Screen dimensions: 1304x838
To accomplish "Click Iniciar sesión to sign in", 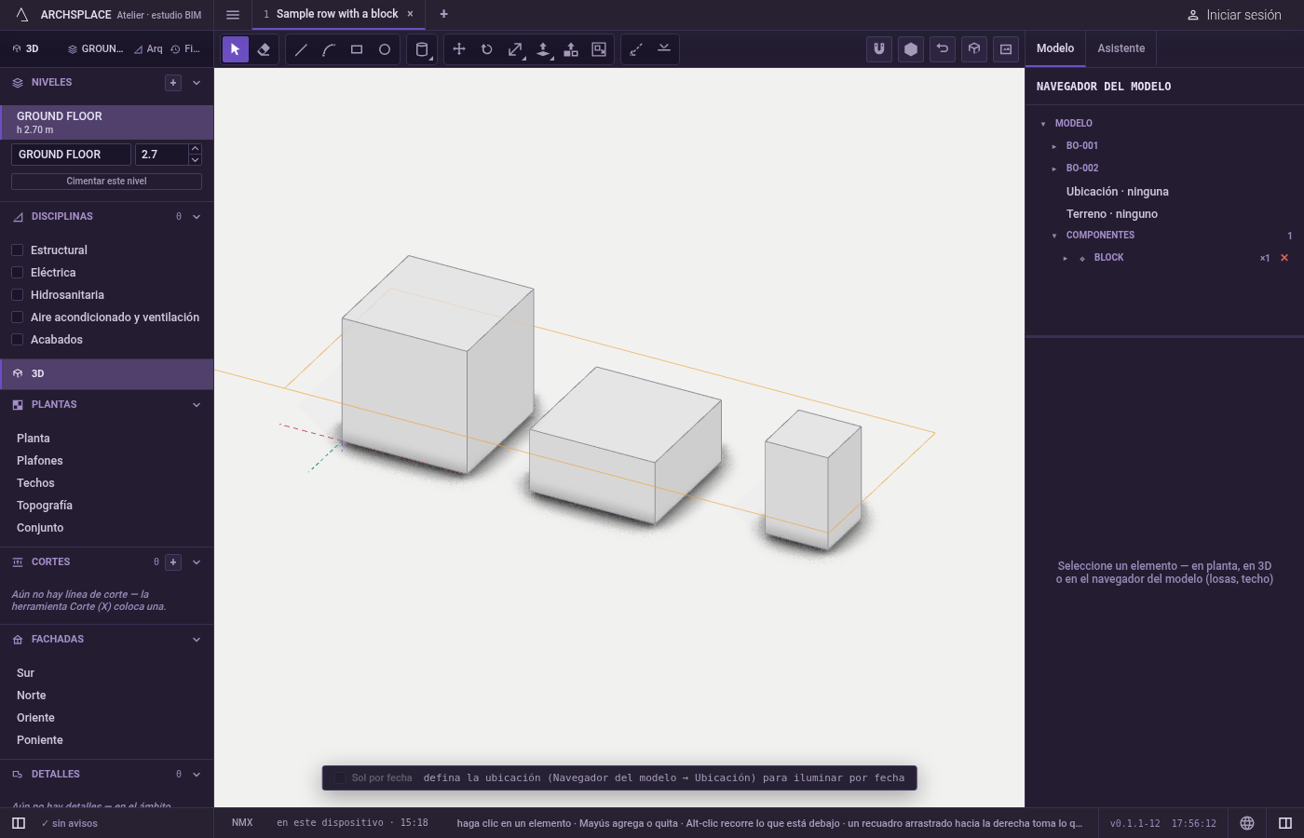I will click(1234, 15).
